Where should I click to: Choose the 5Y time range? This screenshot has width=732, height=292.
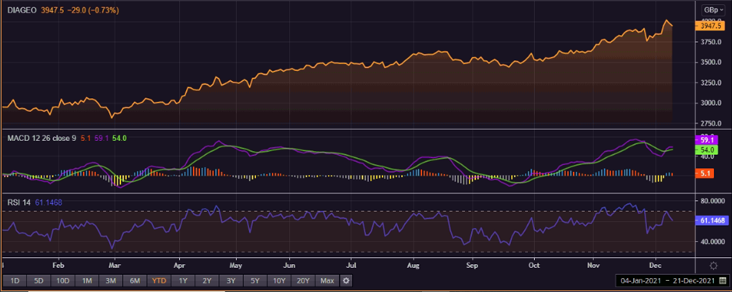point(255,281)
